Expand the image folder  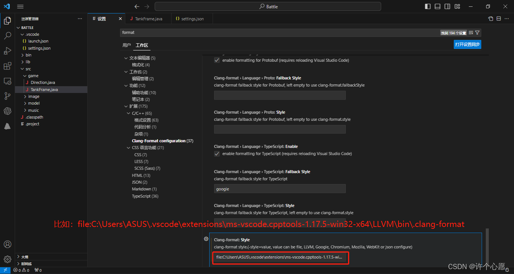[x=25, y=96]
